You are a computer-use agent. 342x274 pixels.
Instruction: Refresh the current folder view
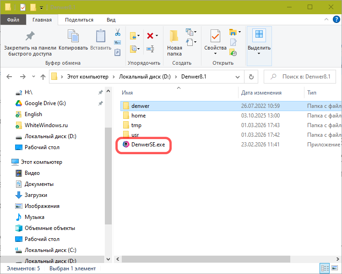pyautogui.click(x=251, y=77)
